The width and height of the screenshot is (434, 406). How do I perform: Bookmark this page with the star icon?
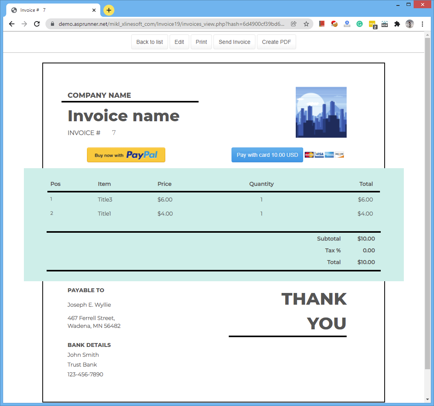pos(306,24)
